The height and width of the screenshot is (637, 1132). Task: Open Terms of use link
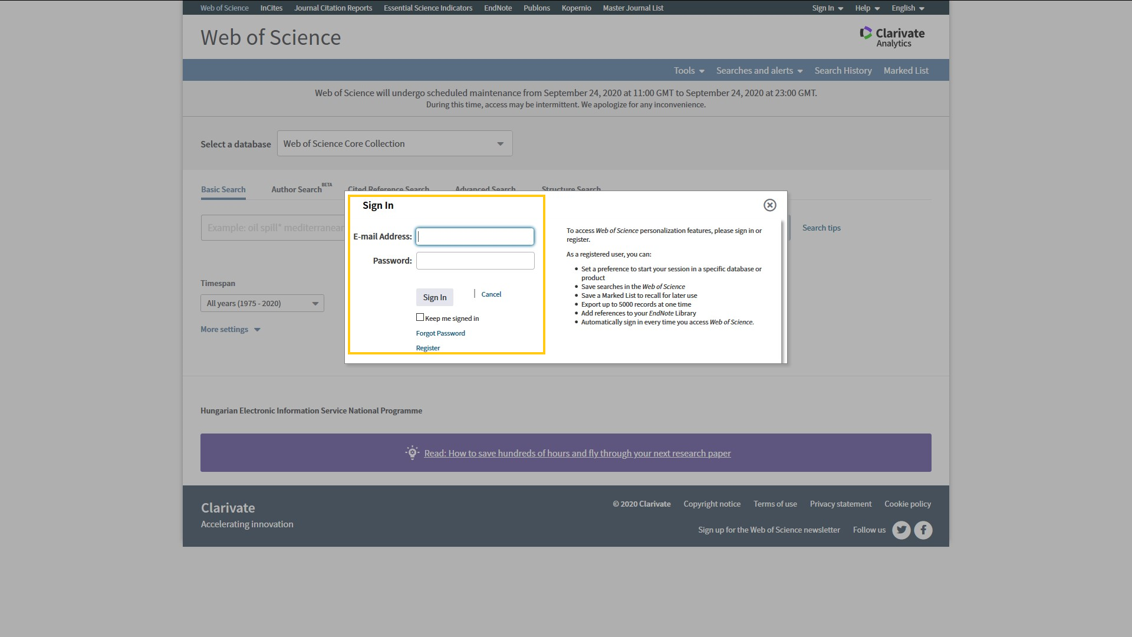click(x=775, y=504)
